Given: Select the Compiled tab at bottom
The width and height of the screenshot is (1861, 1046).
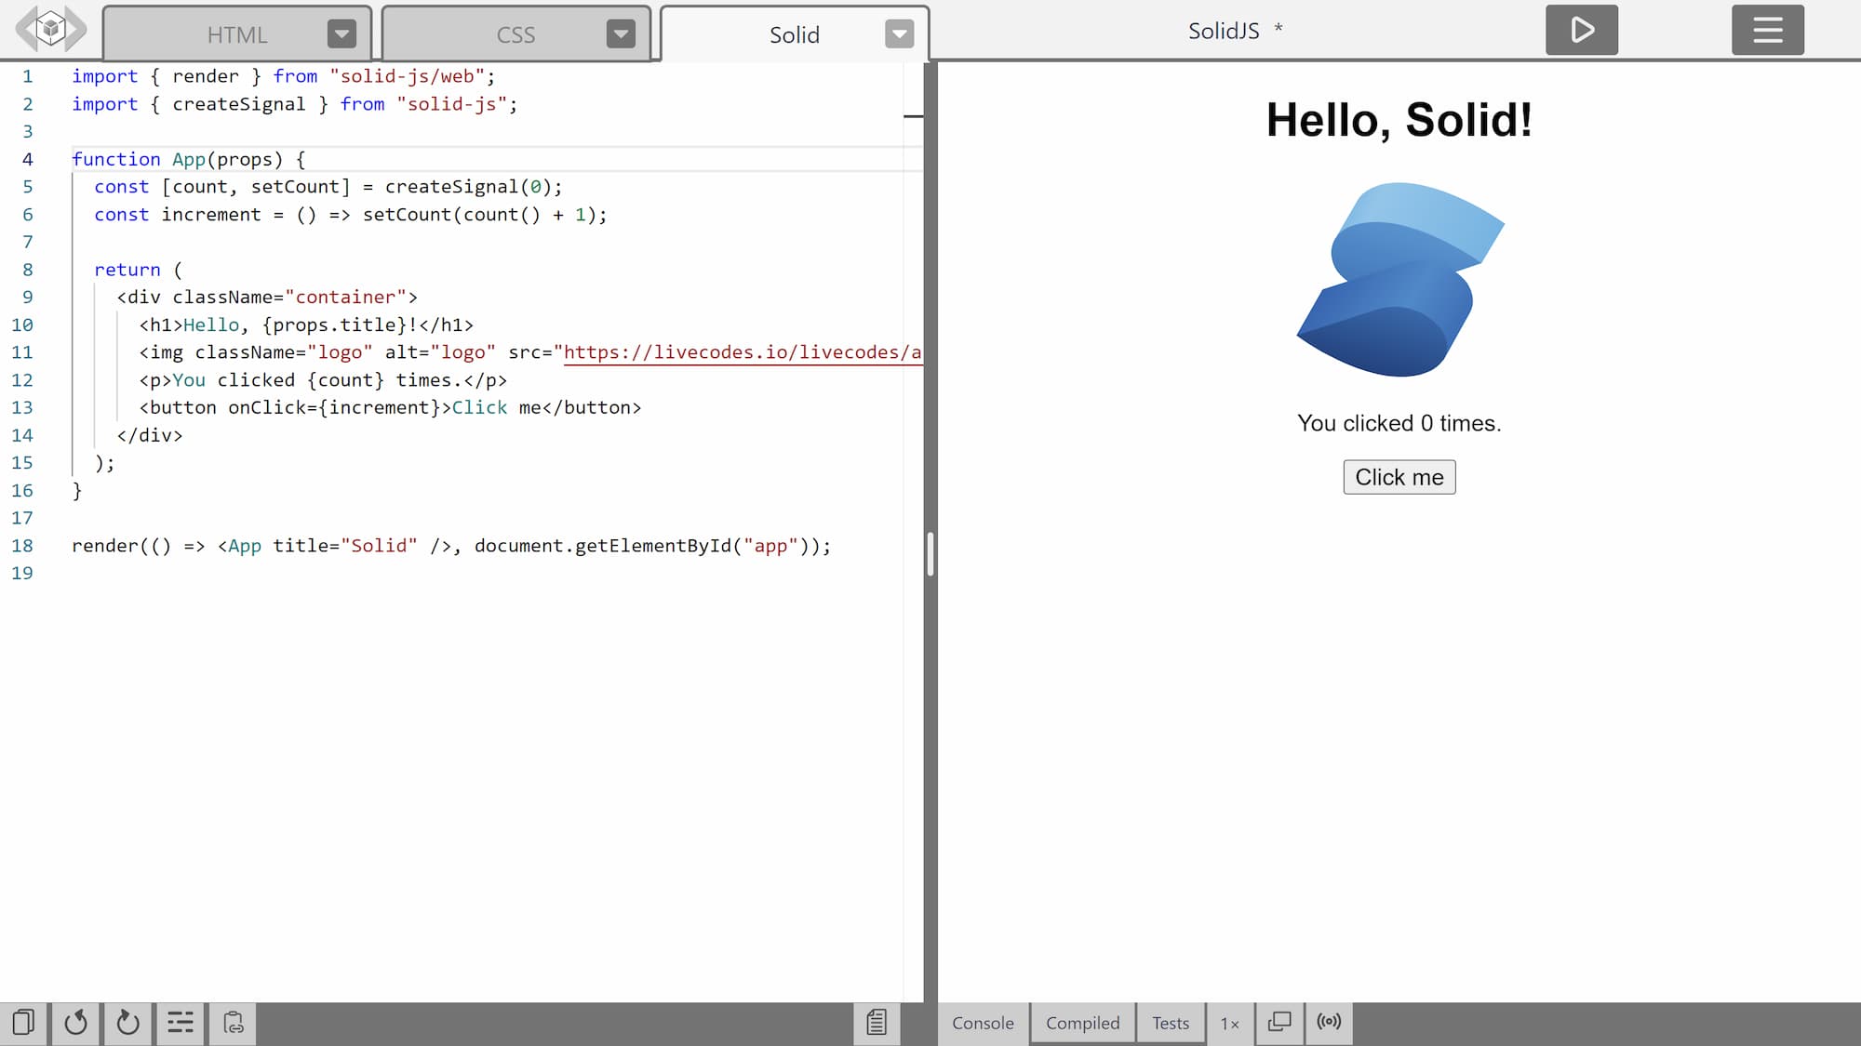Looking at the screenshot, I should [1082, 1022].
